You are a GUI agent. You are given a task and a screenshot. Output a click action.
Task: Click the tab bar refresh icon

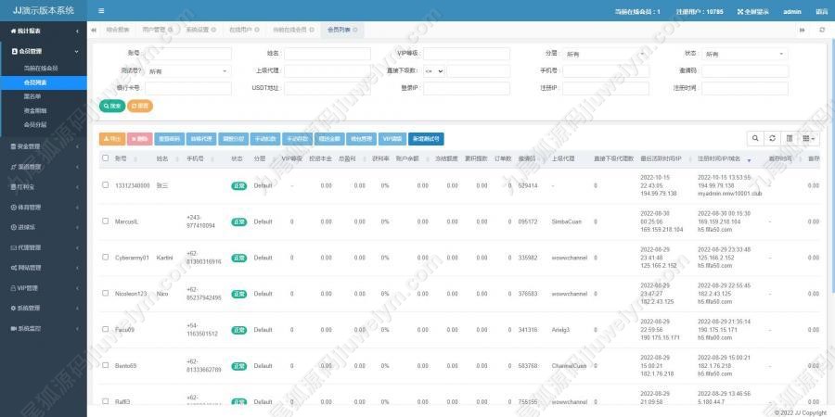[821, 30]
